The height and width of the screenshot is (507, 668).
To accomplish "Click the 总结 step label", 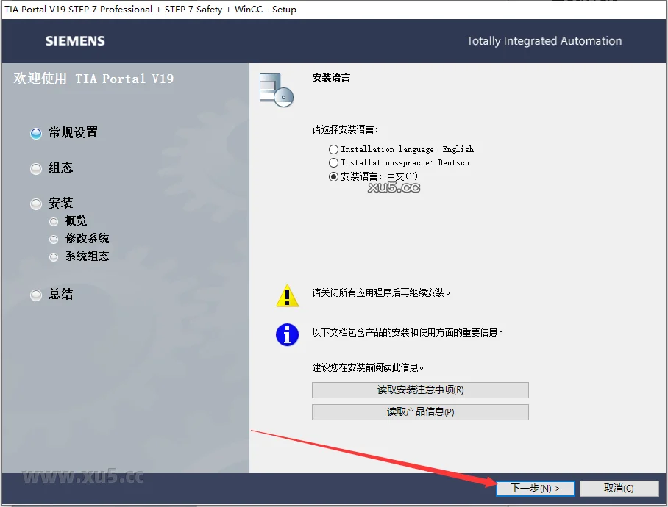I will coord(60,295).
